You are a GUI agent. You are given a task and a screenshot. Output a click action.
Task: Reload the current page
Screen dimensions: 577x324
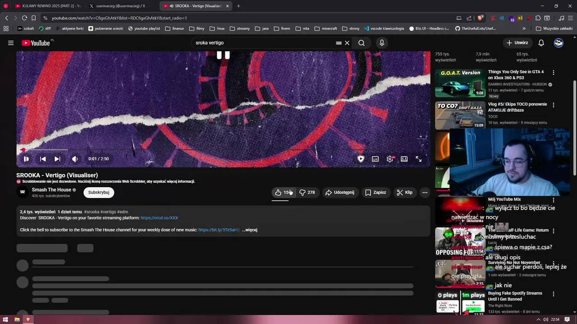[24, 18]
